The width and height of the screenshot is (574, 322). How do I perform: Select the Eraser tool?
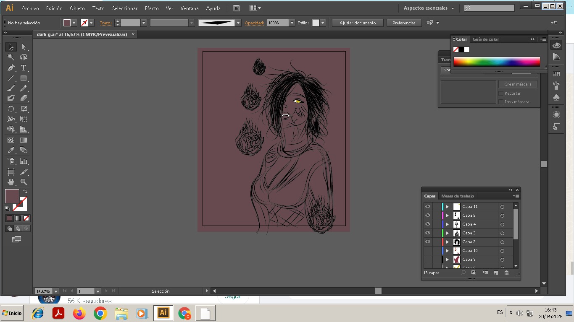[24, 98]
